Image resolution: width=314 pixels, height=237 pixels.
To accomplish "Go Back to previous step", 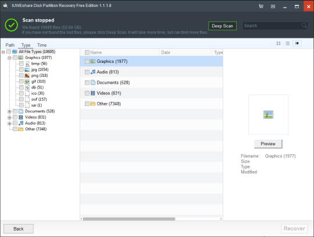I will [19, 229].
